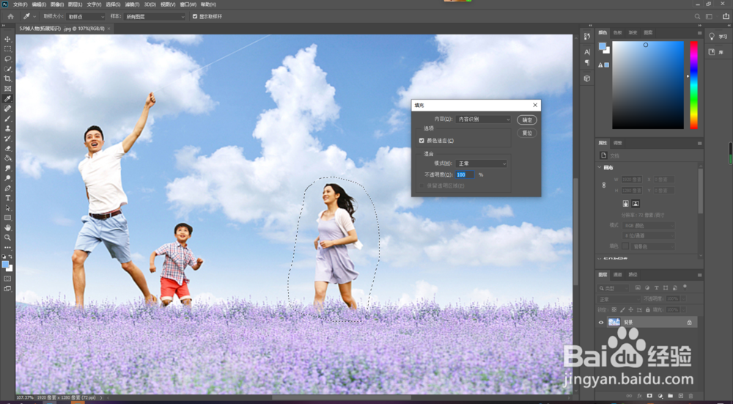Switch to 调整 tab
Image resolution: width=733 pixels, height=404 pixels.
tap(617, 143)
